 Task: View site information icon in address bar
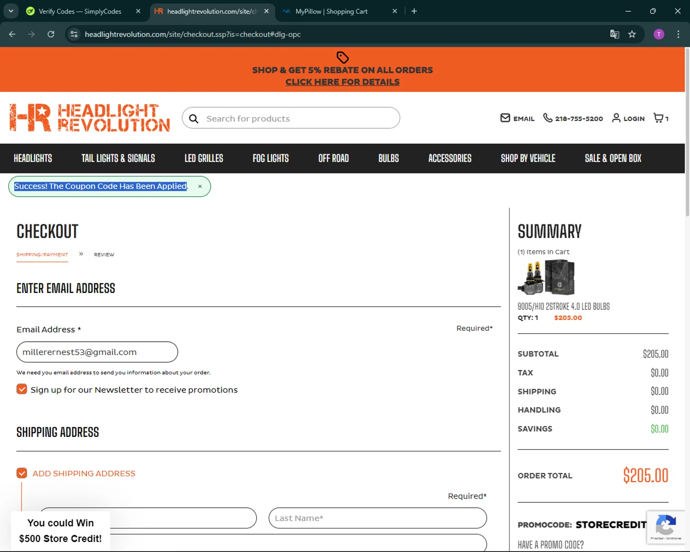point(74,34)
